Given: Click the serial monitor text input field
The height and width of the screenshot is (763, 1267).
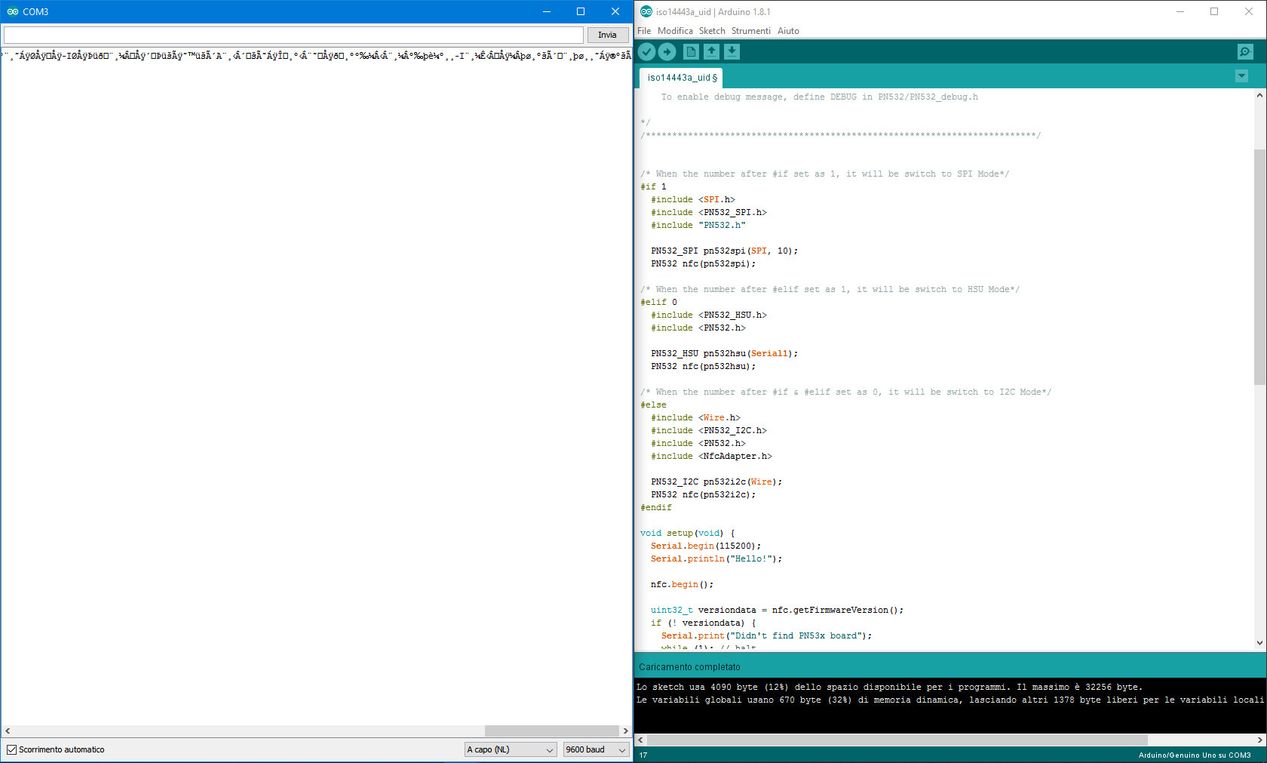Looking at the screenshot, I should (x=293, y=35).
